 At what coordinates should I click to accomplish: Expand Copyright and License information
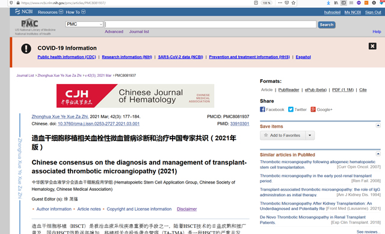(x=139, y=209)
